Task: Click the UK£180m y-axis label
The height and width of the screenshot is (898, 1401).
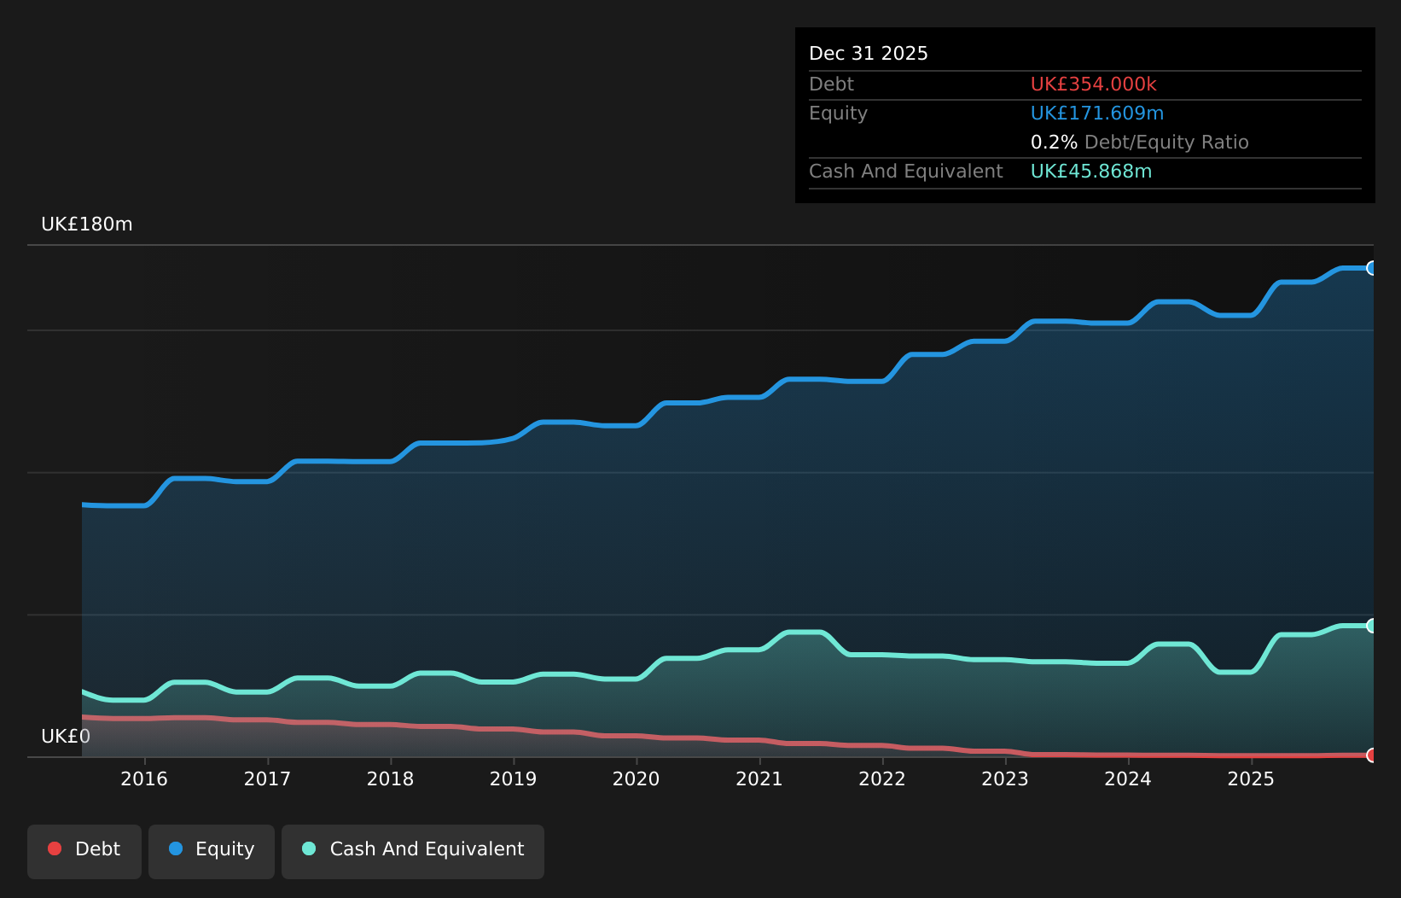Action: click(87, 224)
